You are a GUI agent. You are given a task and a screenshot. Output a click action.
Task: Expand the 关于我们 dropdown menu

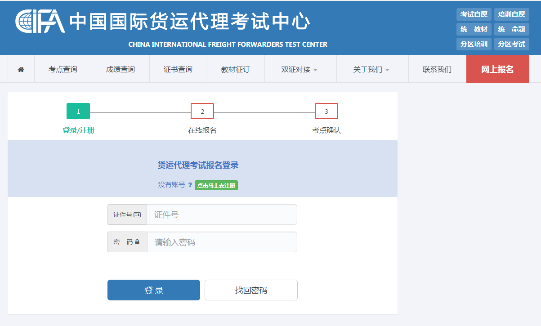pyautogui.click(x=372, y=69)
